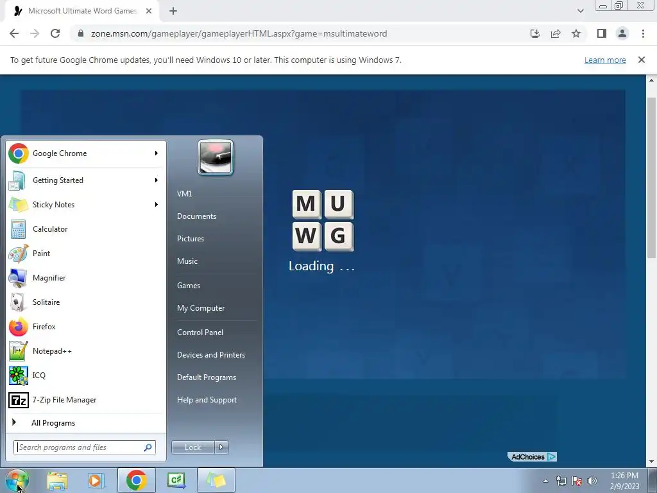Click Learn more link in update notice
Image resolution: width=657 pixels, height=493 pixels.
coord(605,60)
